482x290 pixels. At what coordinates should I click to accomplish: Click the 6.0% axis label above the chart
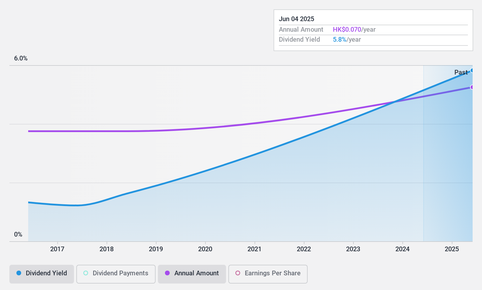21,58
